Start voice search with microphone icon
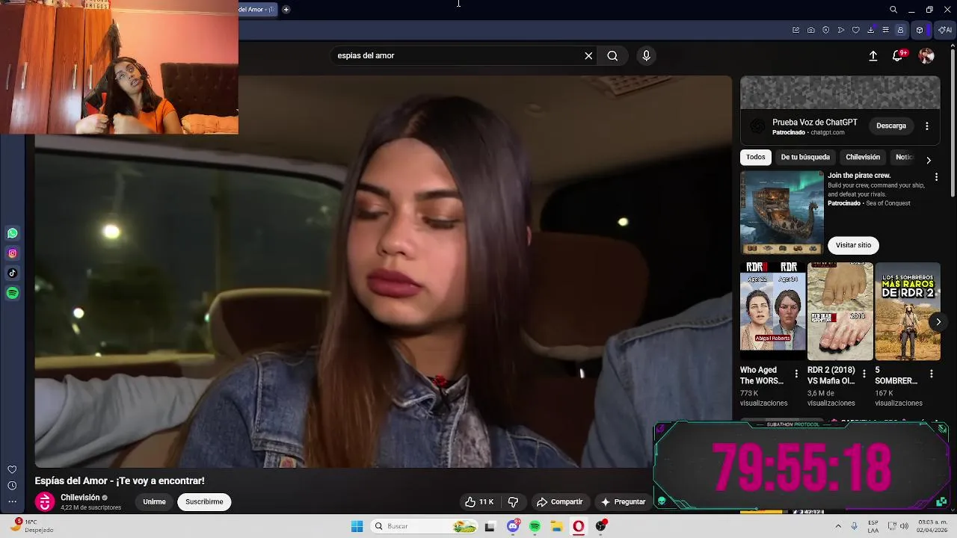 click(647, 55)
